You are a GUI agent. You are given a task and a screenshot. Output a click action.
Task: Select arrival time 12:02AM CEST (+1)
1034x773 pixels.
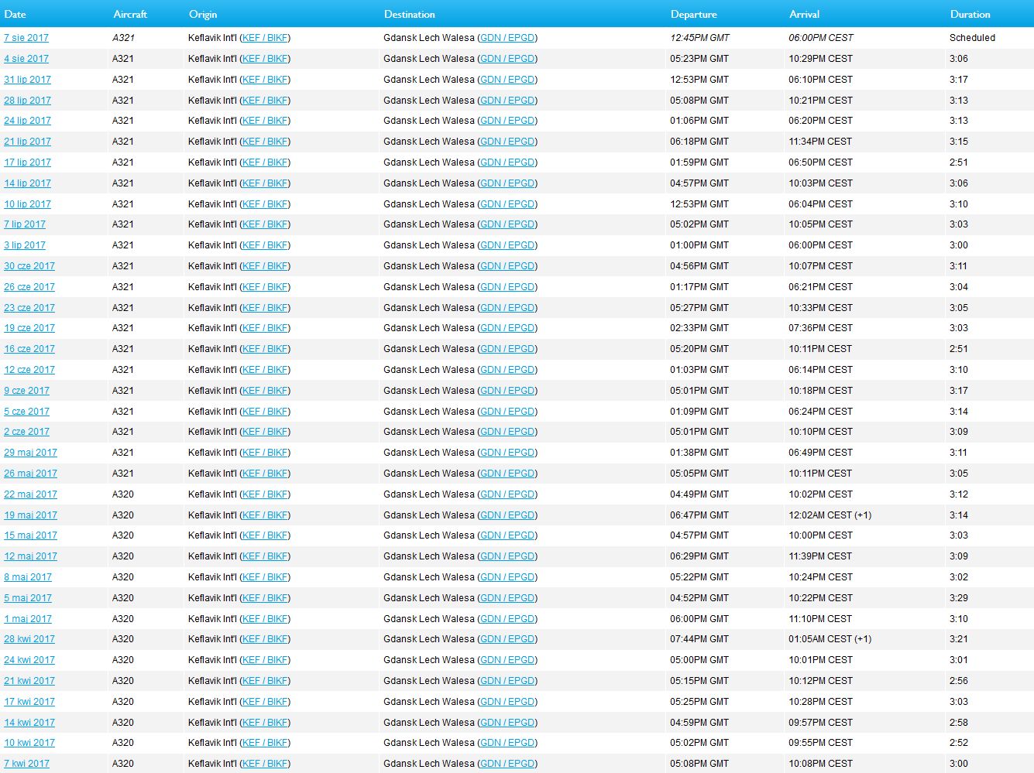830,515
